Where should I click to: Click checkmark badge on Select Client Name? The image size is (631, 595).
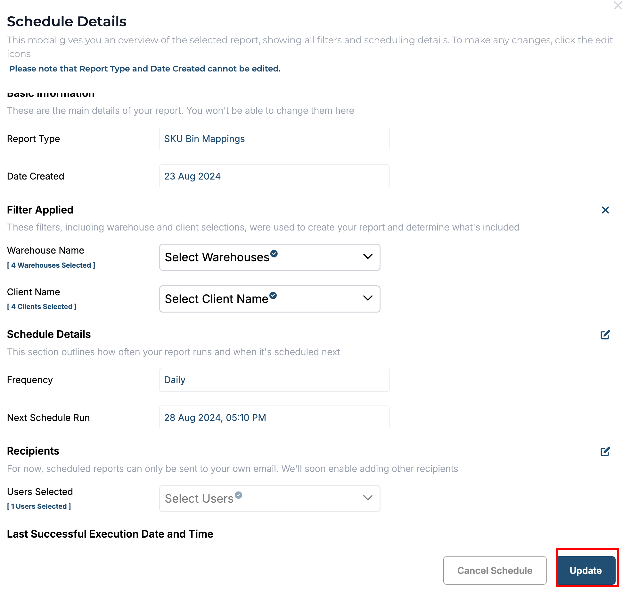[273, 295]
